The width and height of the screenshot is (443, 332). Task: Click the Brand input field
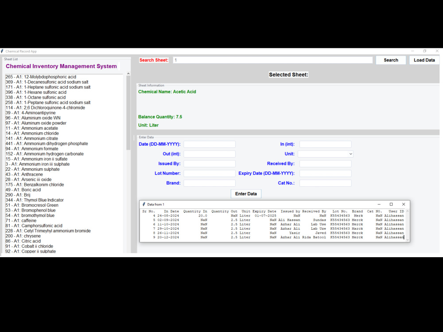[210, 183]
